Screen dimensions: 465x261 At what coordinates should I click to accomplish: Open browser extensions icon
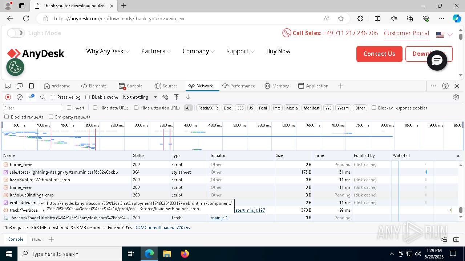(360, 18)
